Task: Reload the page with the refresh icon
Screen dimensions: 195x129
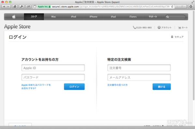Action: [x=172, y=6]
